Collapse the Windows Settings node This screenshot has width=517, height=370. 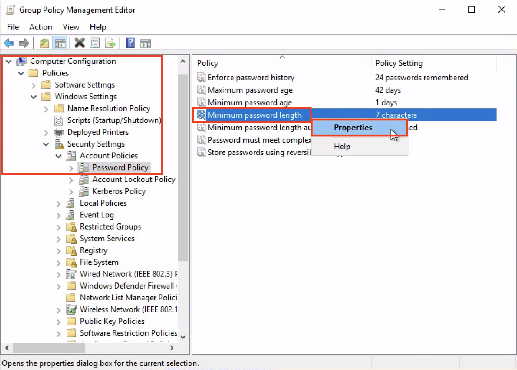point(34,97)
